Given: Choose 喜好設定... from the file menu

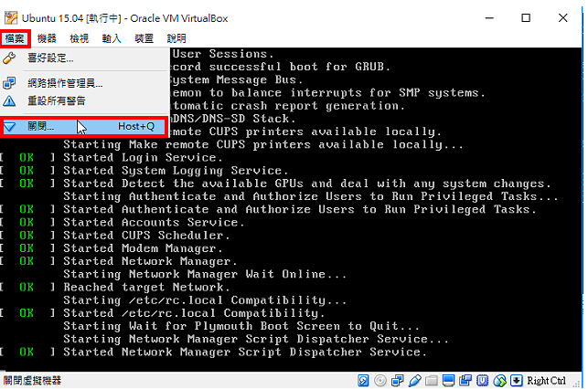Looking at the screenshot, I should pyautogui.click(x=83, y=58).
